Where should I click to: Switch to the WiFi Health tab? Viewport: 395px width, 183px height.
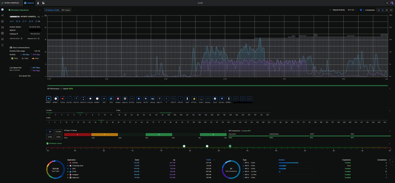(x=65, y=10)
